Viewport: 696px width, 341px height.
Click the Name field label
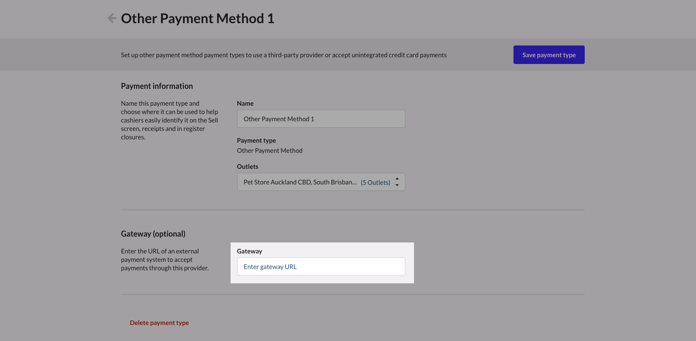coord(245,104)
